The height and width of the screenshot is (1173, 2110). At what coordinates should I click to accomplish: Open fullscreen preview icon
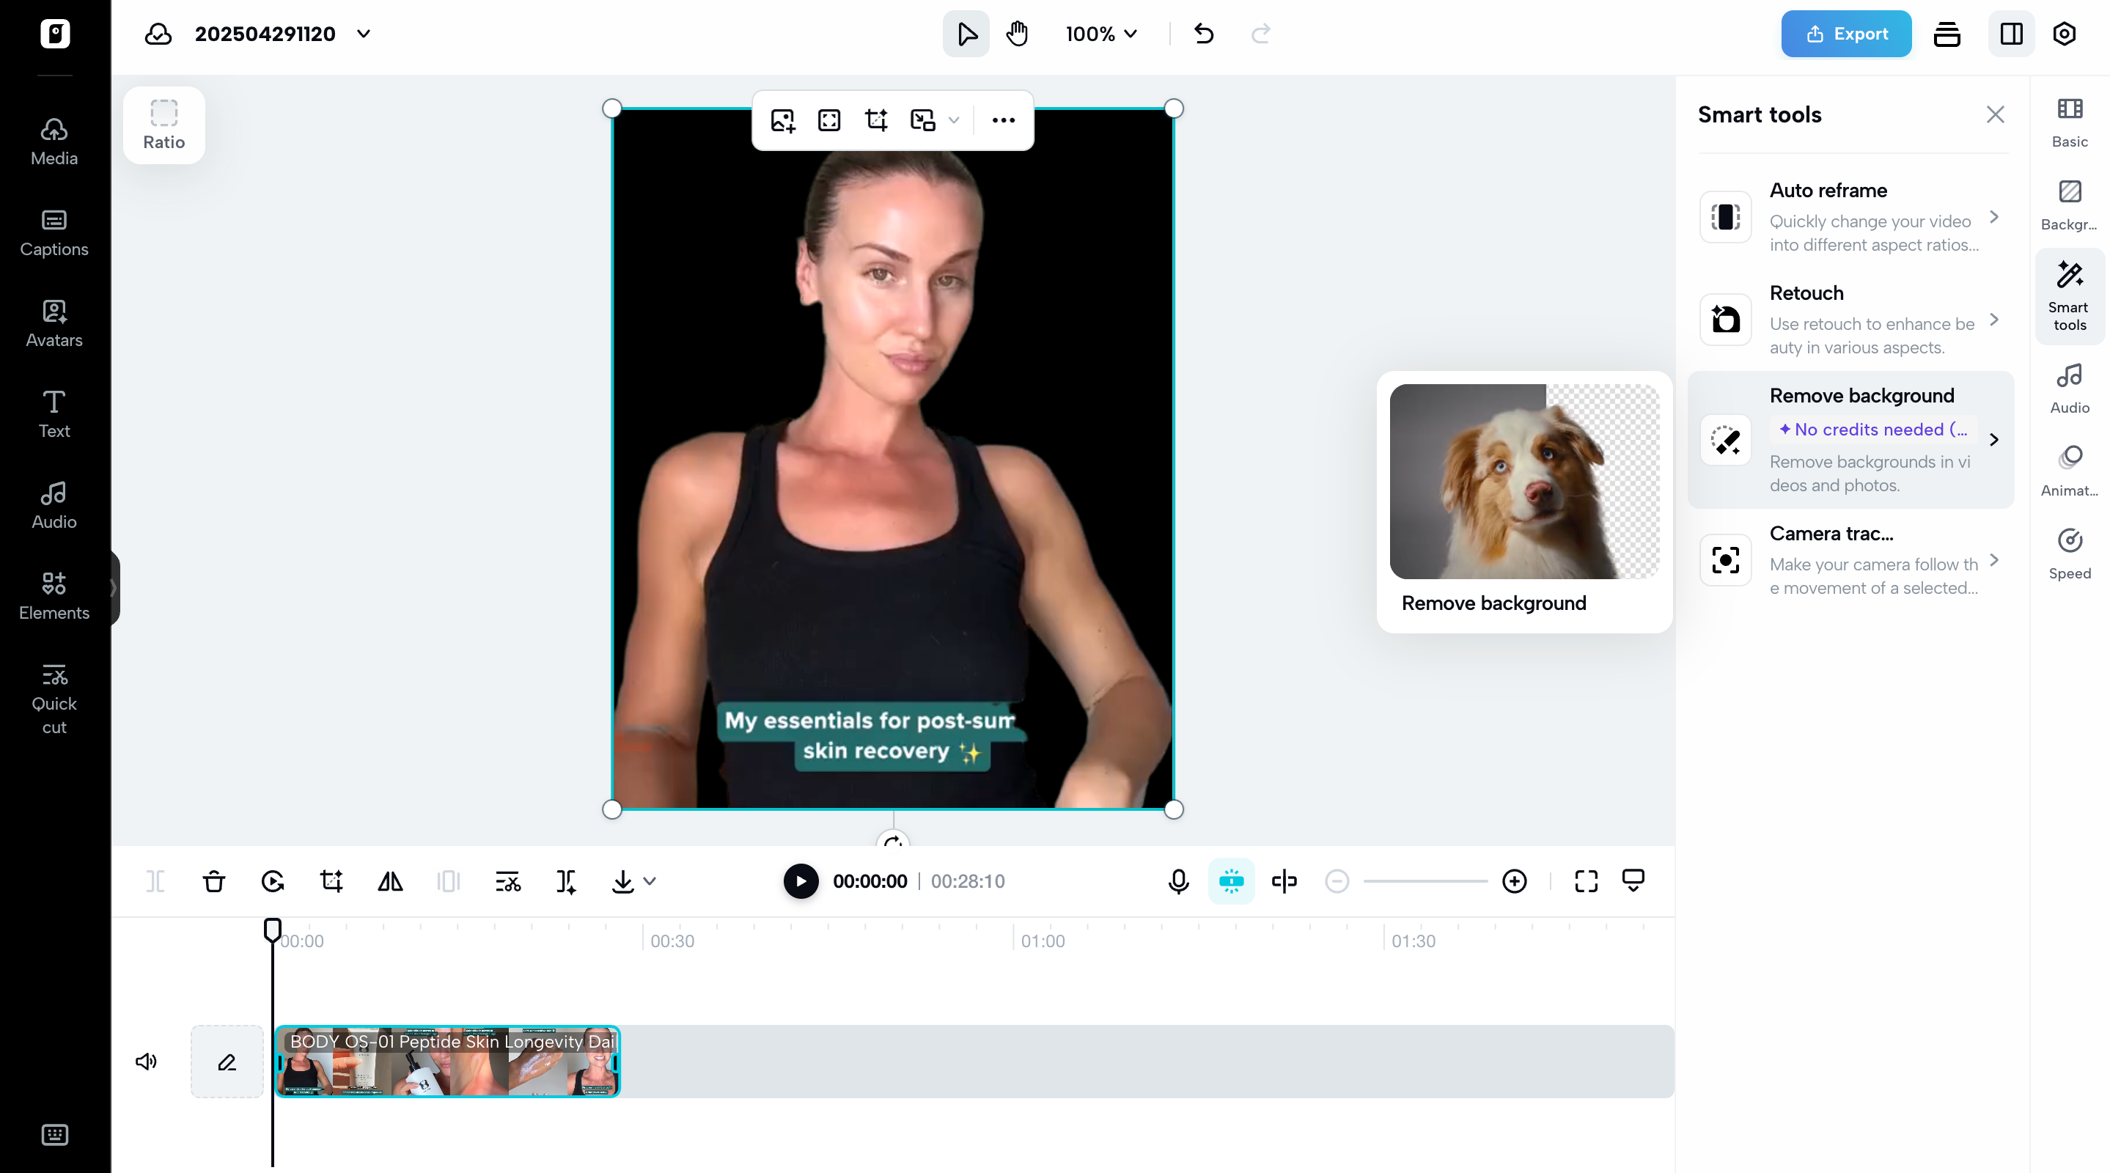tap(1586, 881)
